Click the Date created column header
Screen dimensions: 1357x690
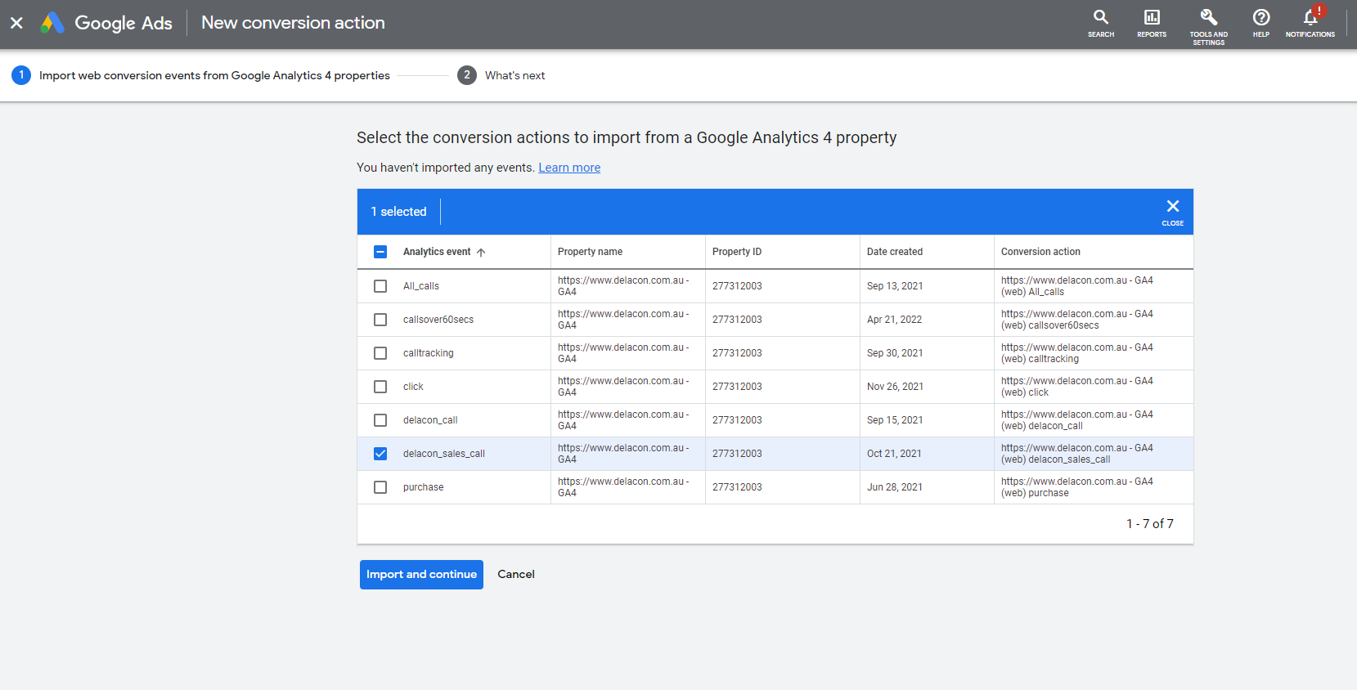(x=894, y=252)
